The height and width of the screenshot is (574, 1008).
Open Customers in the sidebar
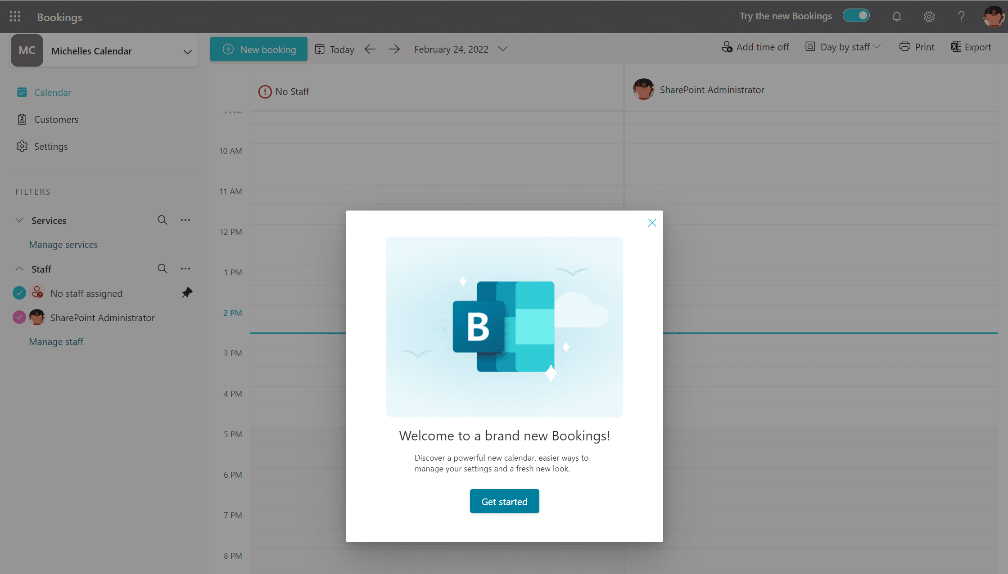click(47, 119)
